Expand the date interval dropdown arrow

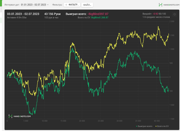point(48,5)
